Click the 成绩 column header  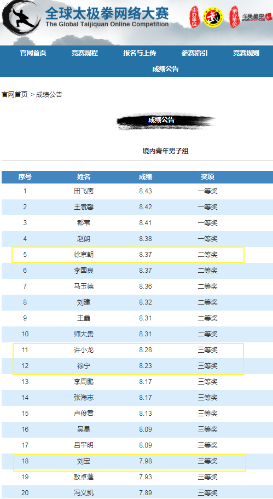tap(146, 177)
